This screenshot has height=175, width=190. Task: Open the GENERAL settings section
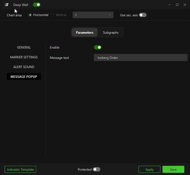coord(24,47)
